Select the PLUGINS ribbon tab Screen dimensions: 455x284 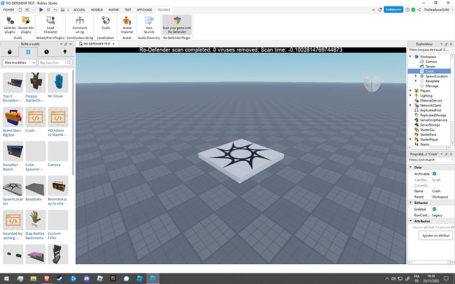(x=164, y=10)
